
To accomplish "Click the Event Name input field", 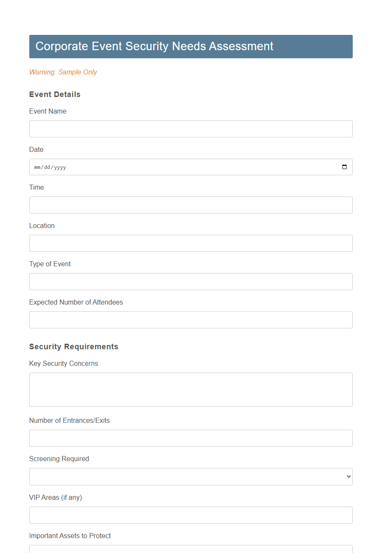I will (x=191, y=128).
